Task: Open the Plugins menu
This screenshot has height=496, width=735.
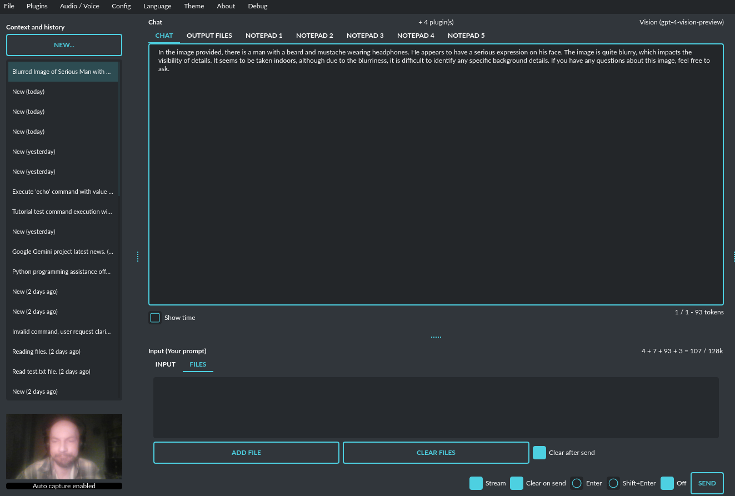Action: (37, 6)
